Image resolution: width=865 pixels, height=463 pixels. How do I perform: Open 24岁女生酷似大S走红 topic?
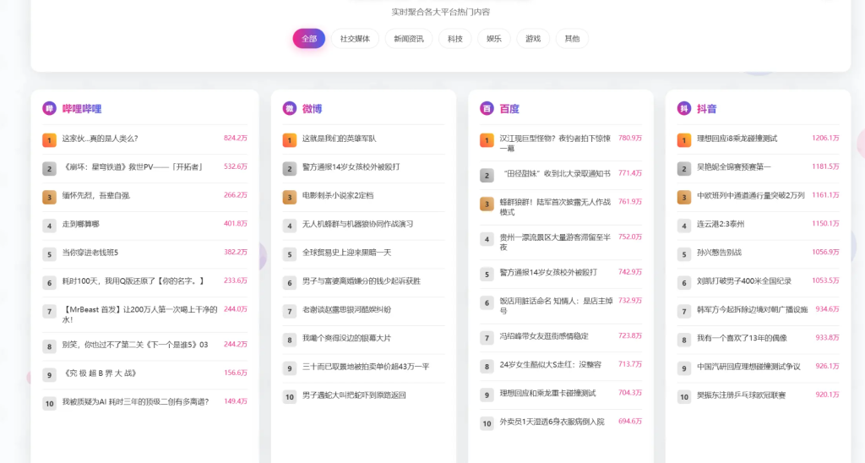click(551, 365)
